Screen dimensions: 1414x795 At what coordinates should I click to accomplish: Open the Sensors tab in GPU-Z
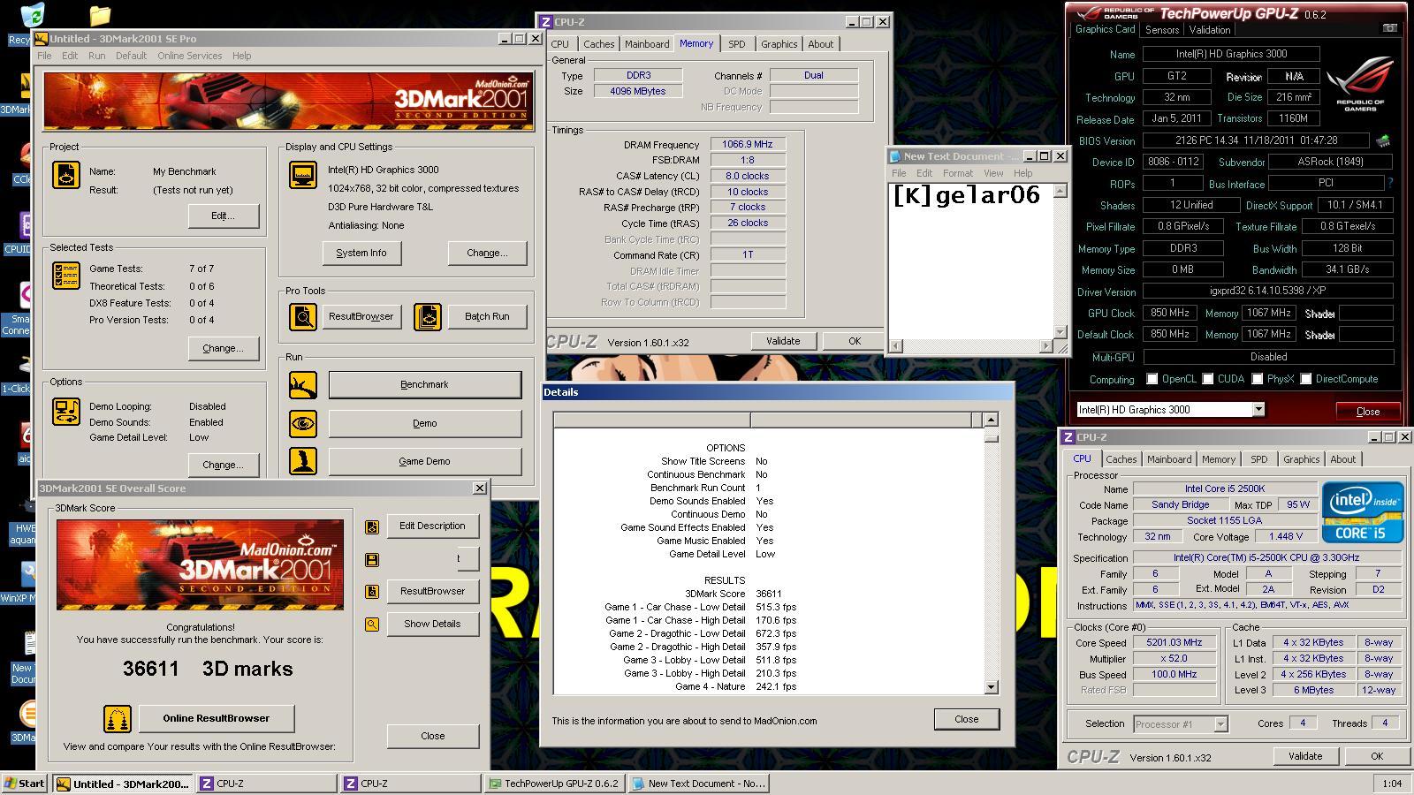tap(1162, 29)
